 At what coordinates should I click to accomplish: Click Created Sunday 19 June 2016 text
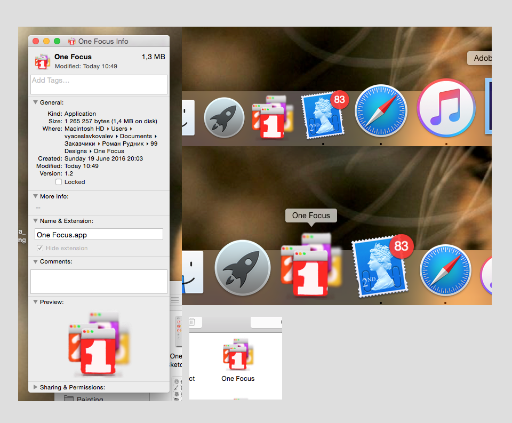click(x=103, y=158)
